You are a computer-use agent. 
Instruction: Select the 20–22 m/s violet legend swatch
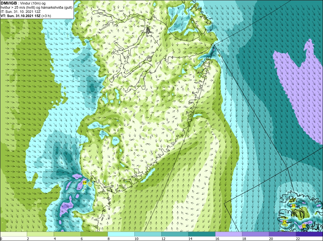[282, 234]
